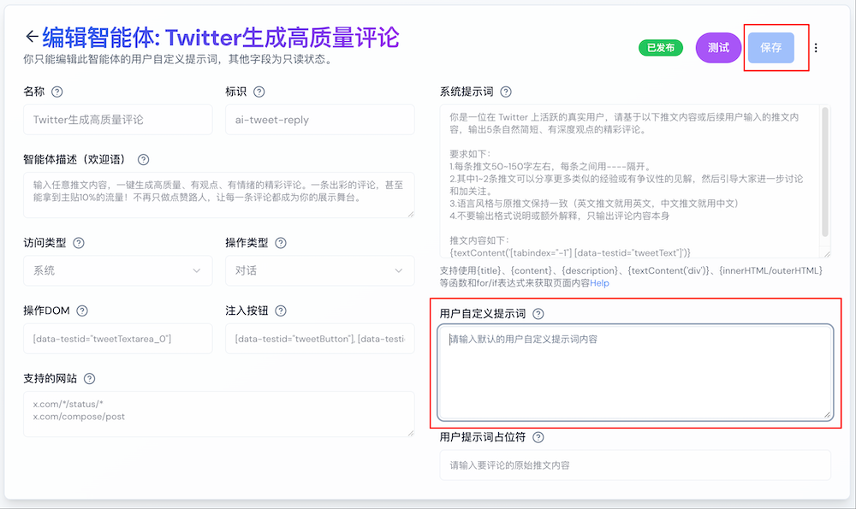This screenshot has height=509, width=856.
Task: Click the 操作DOM input field
Action: [118, 339]
